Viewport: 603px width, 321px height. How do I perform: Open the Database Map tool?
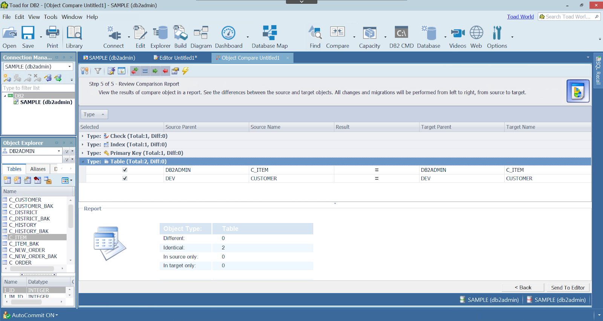click(270, 37)
